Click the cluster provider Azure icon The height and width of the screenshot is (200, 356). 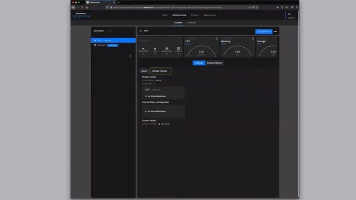point(159,124)
